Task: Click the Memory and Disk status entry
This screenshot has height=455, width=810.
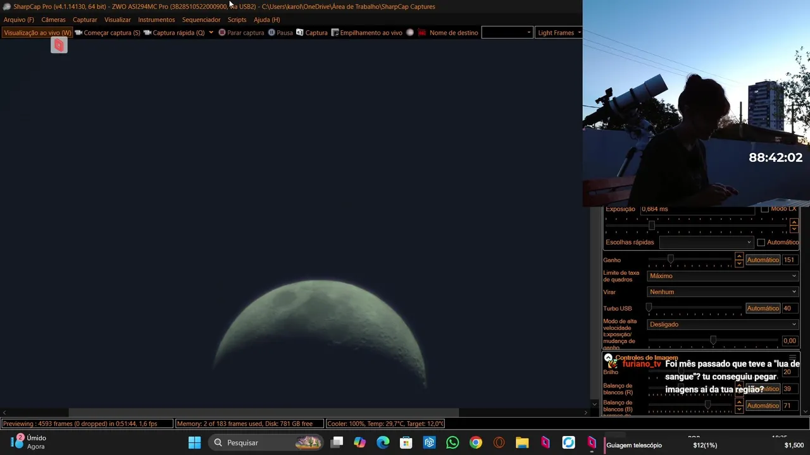Action: (249, 423)
